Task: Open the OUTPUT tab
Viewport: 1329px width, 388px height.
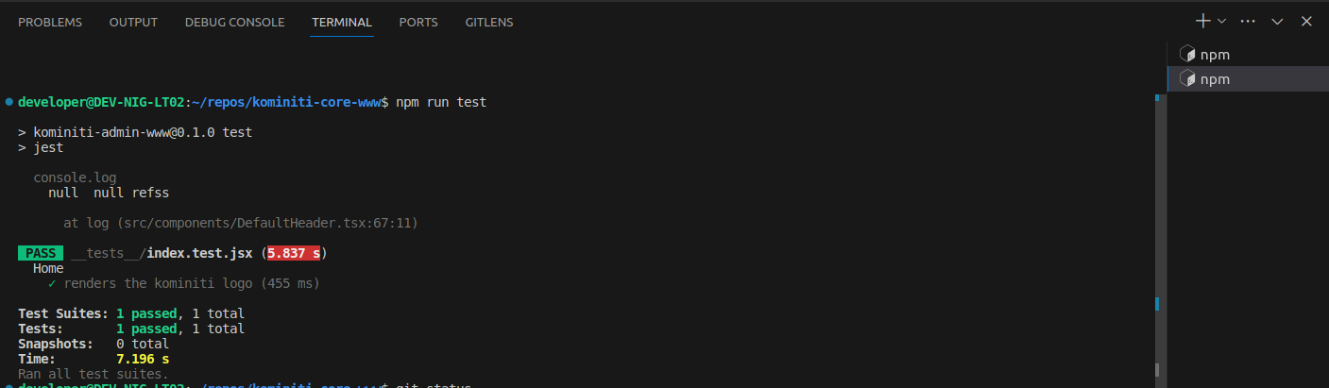Action: click(x=133, y=22)
